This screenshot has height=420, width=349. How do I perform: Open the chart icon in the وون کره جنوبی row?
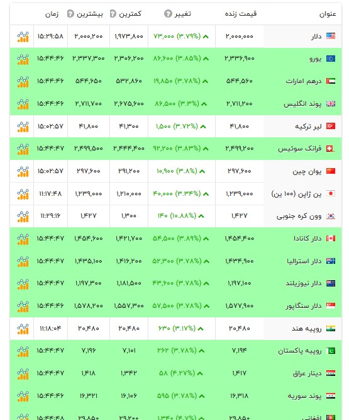point(23,217)
